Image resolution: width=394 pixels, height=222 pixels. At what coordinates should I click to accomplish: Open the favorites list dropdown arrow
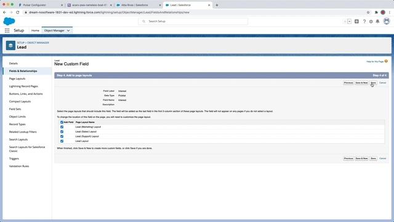[349, 22]
